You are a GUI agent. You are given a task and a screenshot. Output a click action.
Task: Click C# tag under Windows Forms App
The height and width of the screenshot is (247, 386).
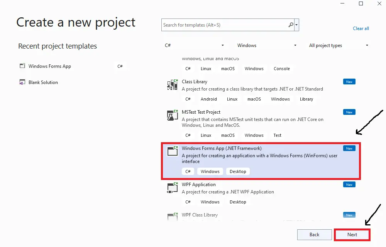188,171
